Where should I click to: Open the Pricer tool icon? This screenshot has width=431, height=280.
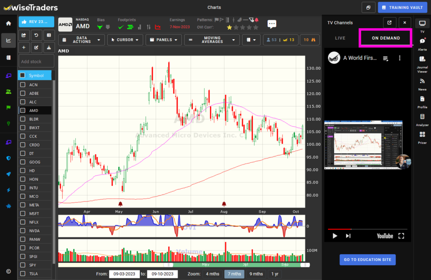point(422,135)
